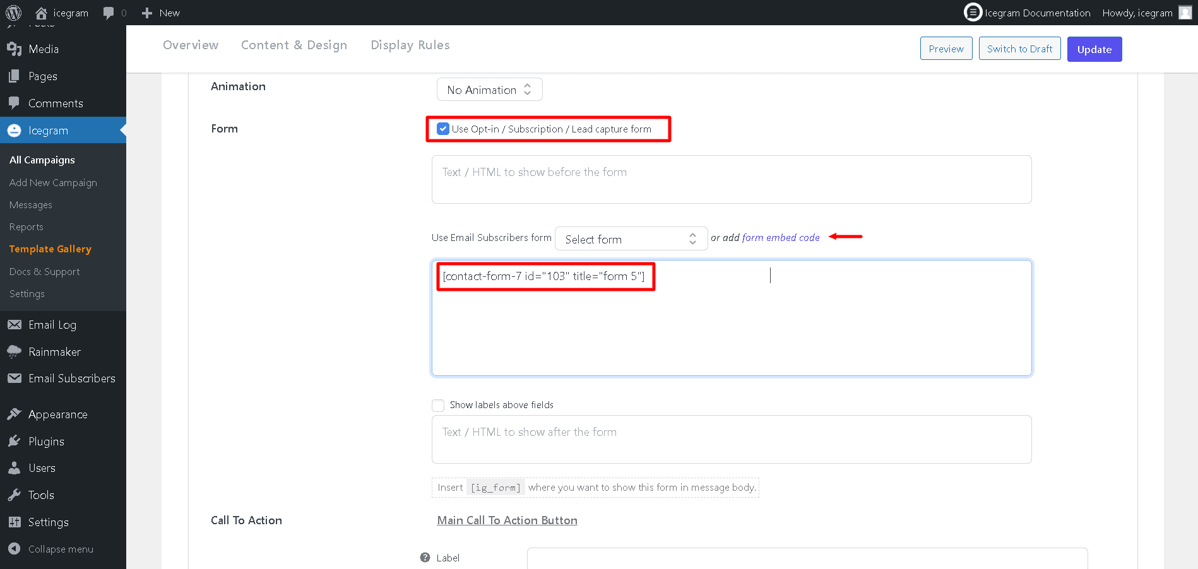The height and width of the screenshot is (569, 1198).
Task: Switch to the Overview tab
Action: point(191,45)
